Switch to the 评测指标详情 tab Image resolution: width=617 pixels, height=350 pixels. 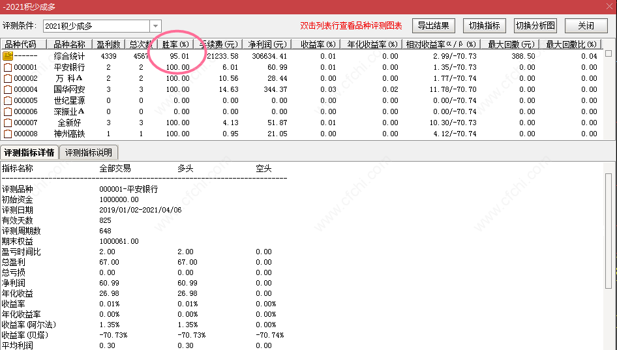click(x=29, y=153)
